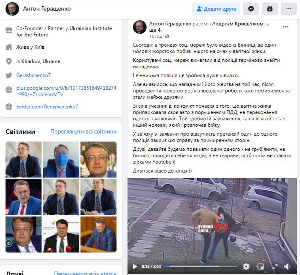Click the archive box icon button in header
The height and width of the screenshot is (275, 300).
270,9
